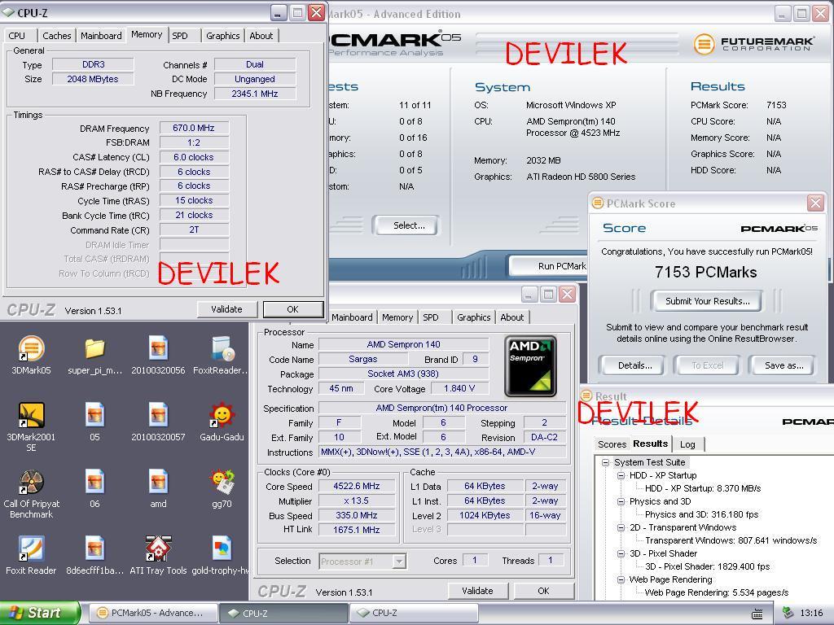
Task: Switch to Log tab in Result Details
Action: point(687,444)
